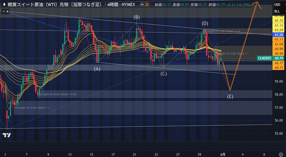Click the 7 date label on time axis
The image size is (286, 157).
tap(27, 155)
